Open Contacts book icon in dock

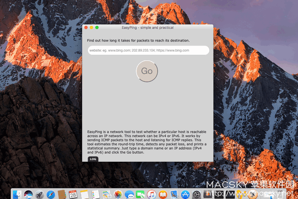tap(62, 195)
